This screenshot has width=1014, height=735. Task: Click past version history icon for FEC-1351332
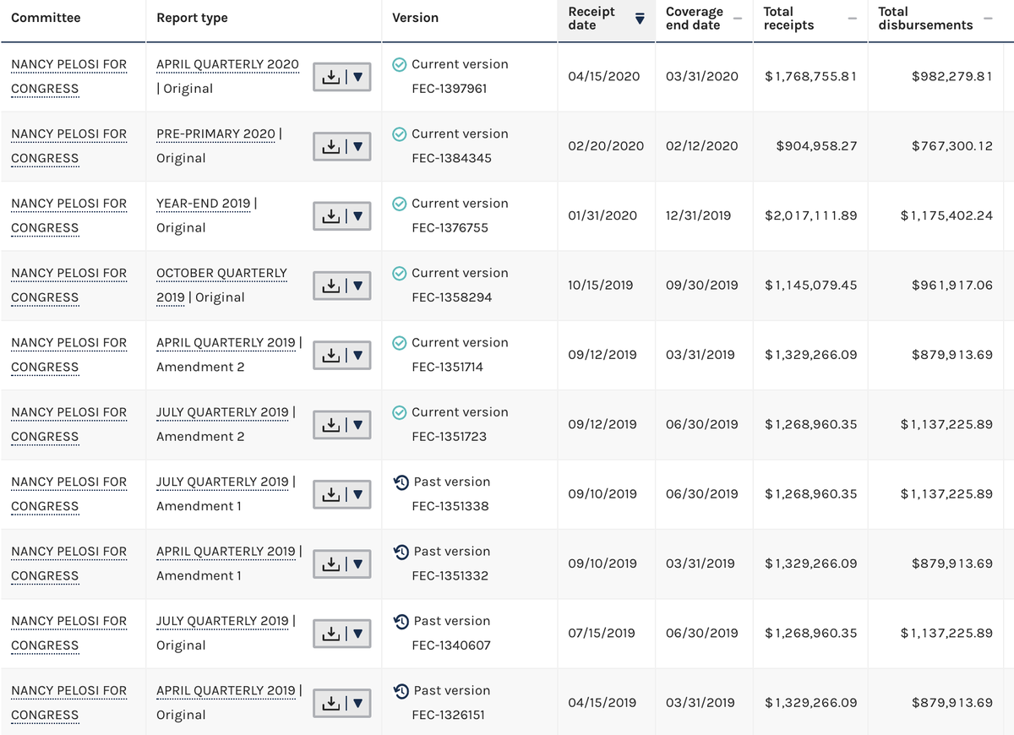(x=401, y=551)
